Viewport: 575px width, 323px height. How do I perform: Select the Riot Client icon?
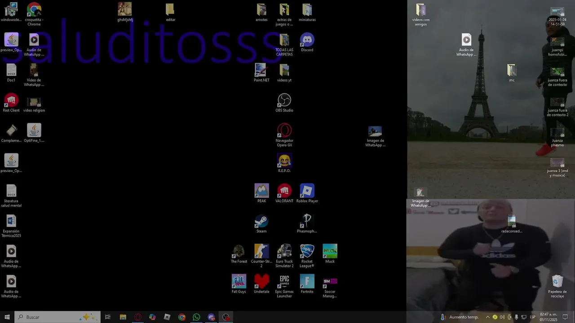pyautogui.click(x=11, y=103)
